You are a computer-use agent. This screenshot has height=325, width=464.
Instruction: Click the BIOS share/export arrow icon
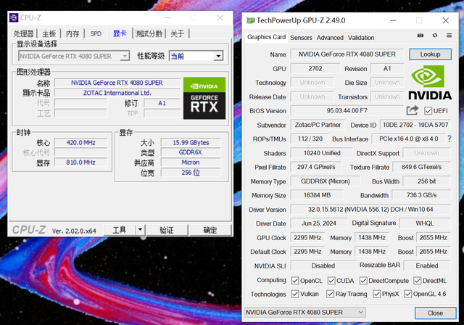coord(413,110)
